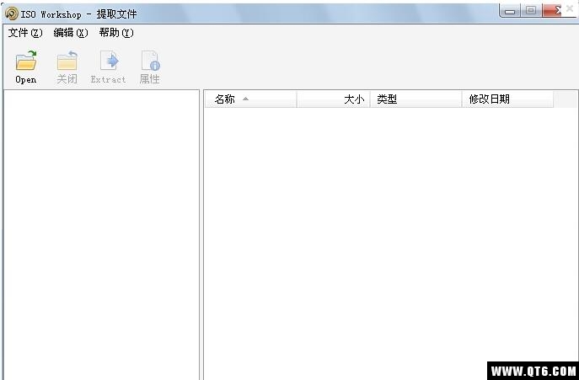The image size is (579, 380).
Task: Minimize the ISO Workshop window
Action: (510, 10)
